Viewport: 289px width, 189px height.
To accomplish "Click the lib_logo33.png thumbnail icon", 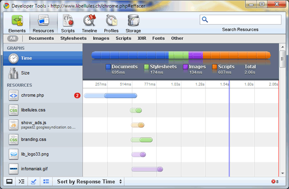I will pos(13,154).
